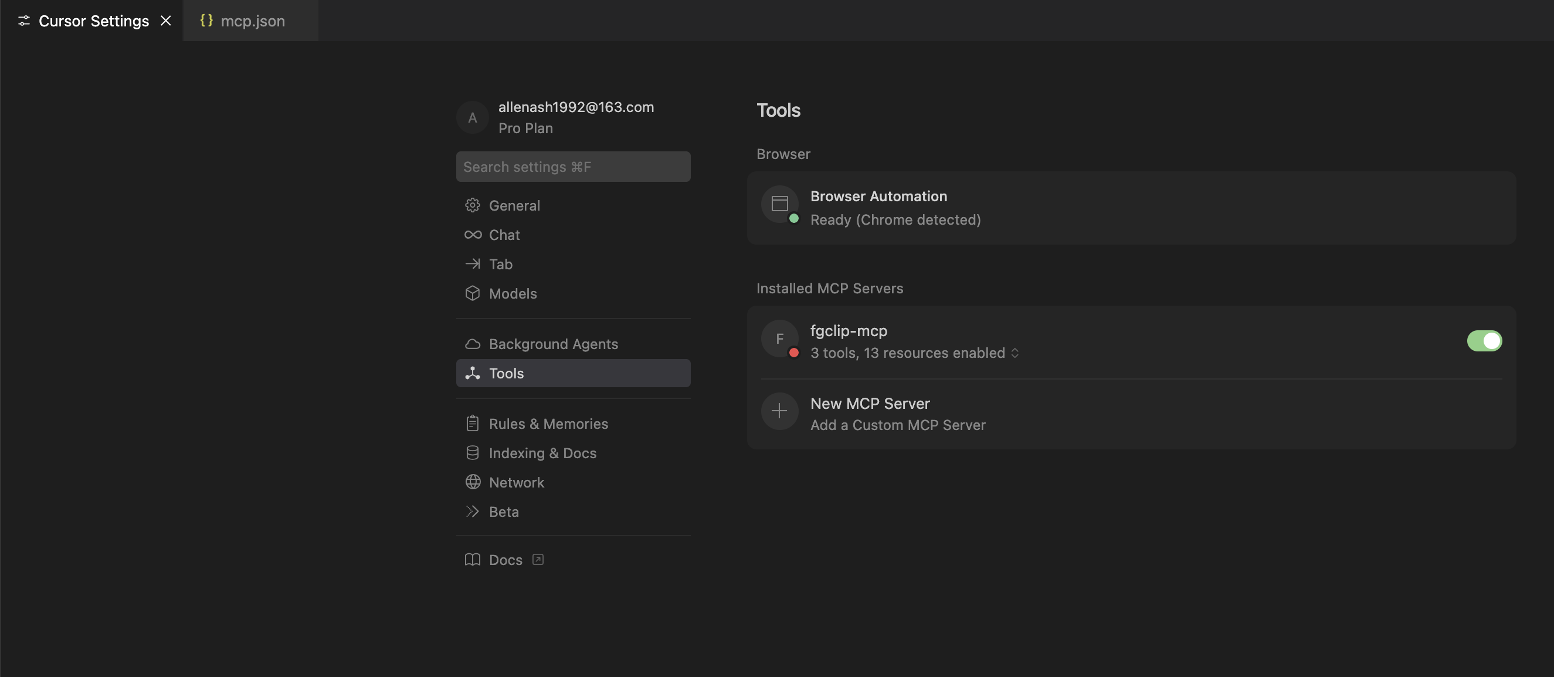Viewport: 1554px width, 677px height.
Task: Click the allenash1992@163.com account email
Action: (575, 107)
